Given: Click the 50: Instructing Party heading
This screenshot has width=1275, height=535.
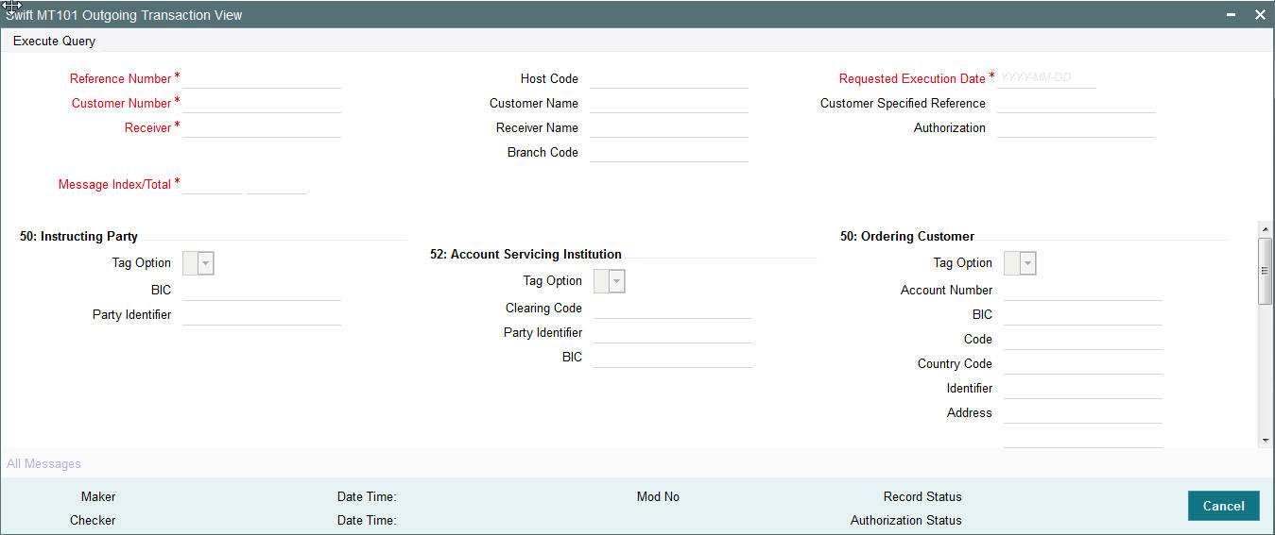Looking at the screenshot, I should pyautogui.click(x=78, y=236).
